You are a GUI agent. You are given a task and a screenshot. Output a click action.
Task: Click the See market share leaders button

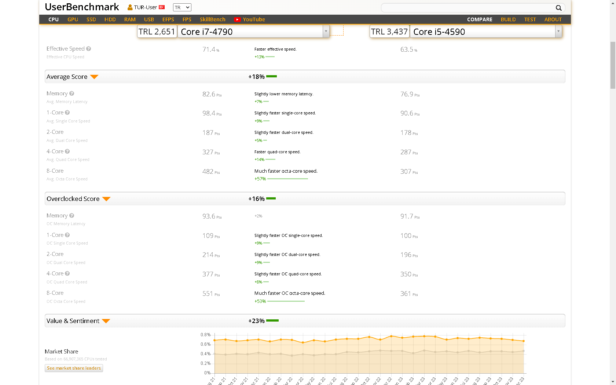(74, 368)
